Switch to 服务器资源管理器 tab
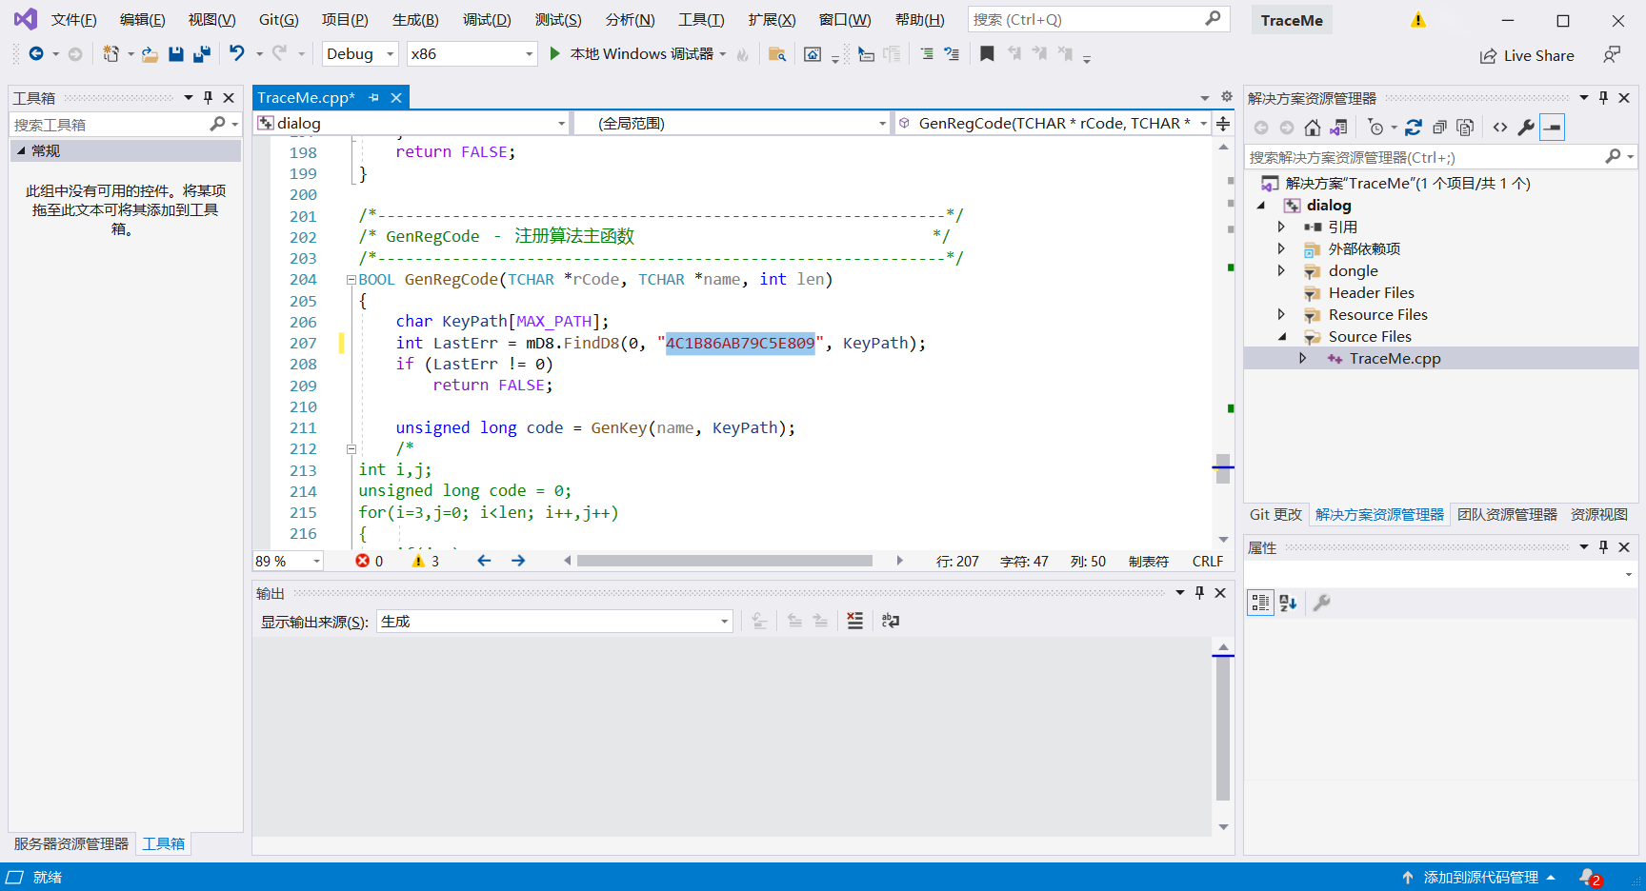 71,844
